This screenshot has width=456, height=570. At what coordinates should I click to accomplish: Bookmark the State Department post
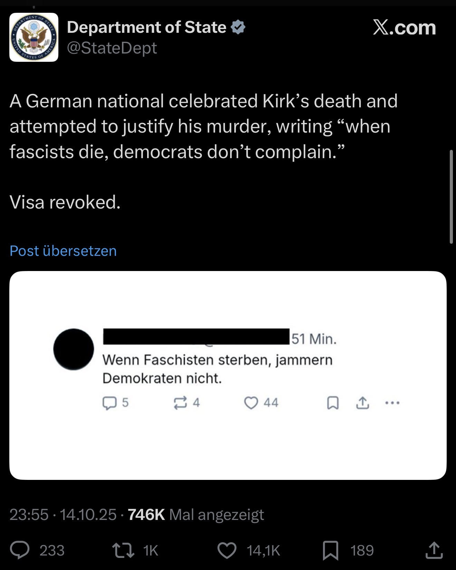click(330, 550)
